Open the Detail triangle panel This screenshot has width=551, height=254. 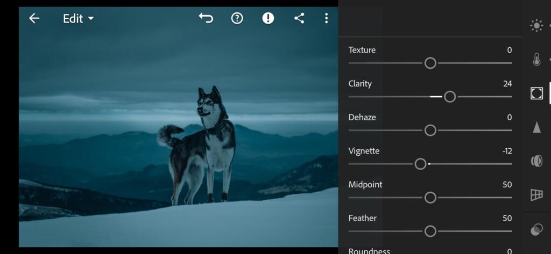pos(536,127)
